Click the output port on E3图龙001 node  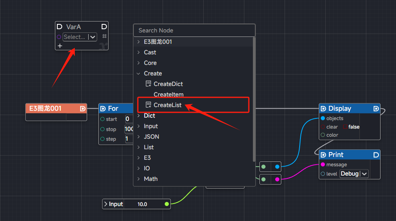coord(83,109)
